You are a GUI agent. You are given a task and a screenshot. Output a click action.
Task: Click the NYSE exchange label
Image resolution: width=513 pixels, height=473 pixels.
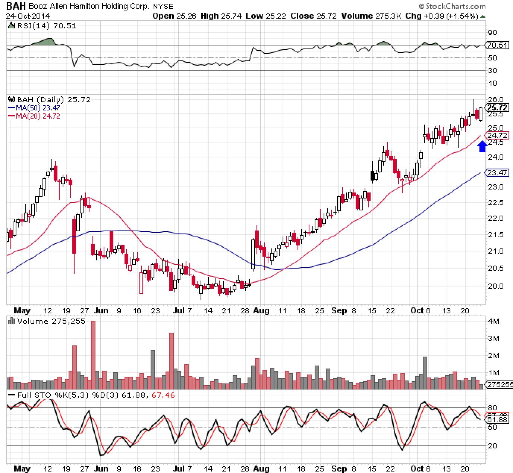click(x=163, y=7)
